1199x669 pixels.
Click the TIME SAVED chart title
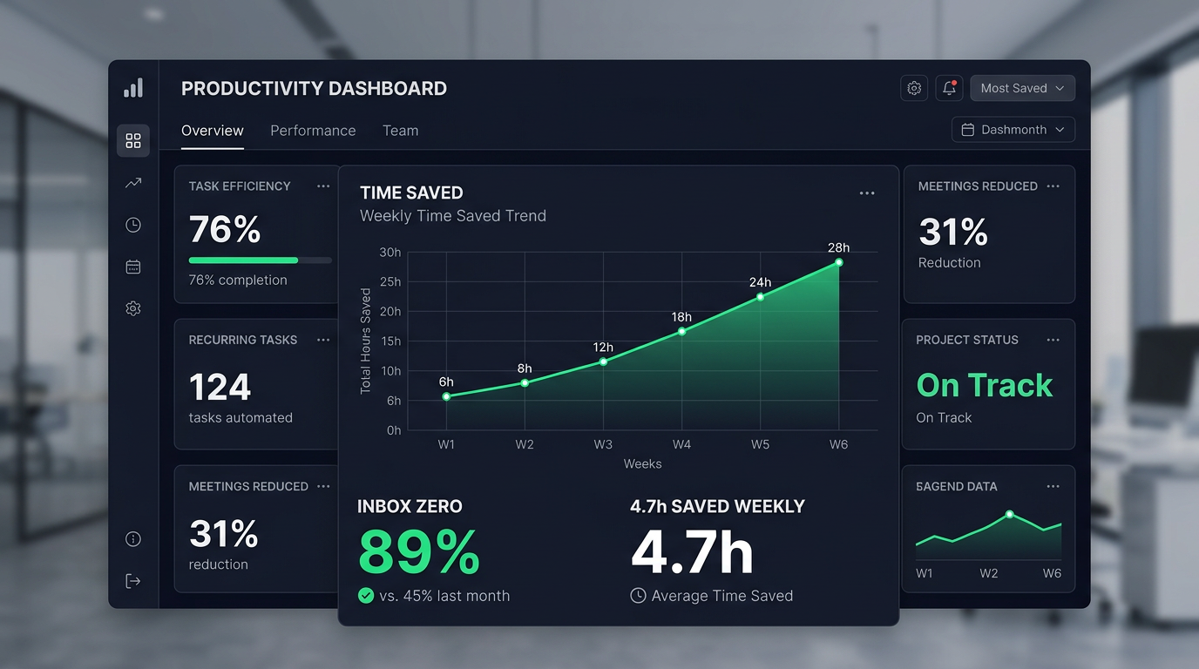[x=411, y=193]
